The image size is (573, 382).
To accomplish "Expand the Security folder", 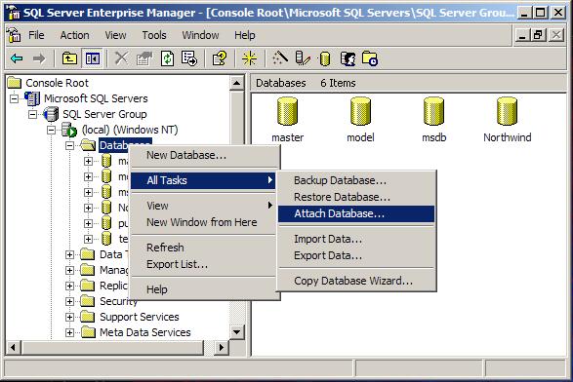I will click(69, 301).
